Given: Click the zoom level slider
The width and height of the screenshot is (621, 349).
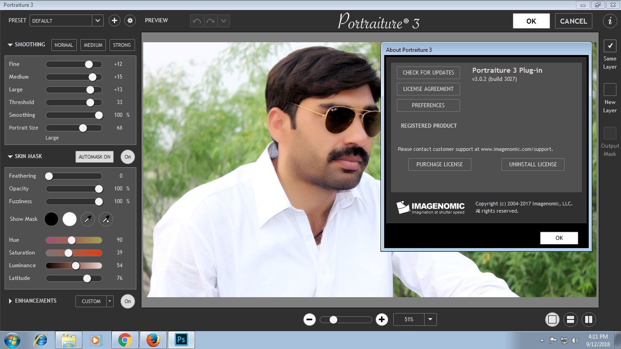Looking at the screenshot, I should point(346,320).
